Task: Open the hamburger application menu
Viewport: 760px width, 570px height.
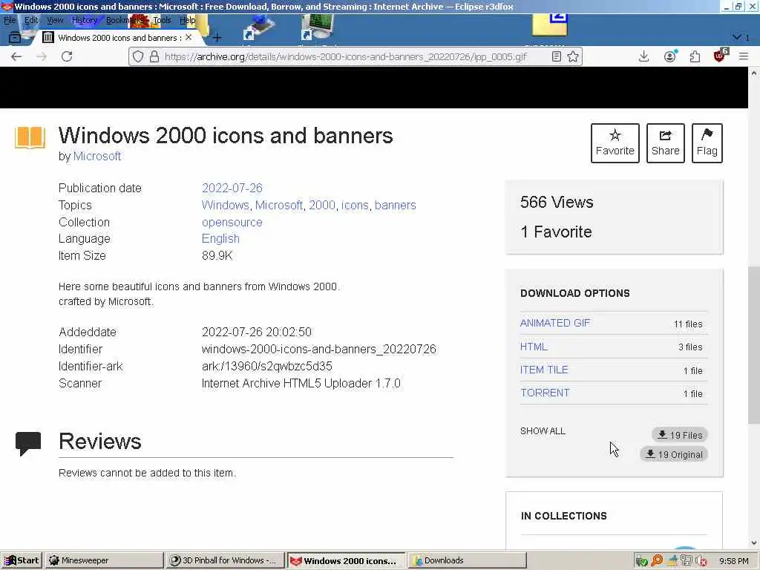Action: 744,56
